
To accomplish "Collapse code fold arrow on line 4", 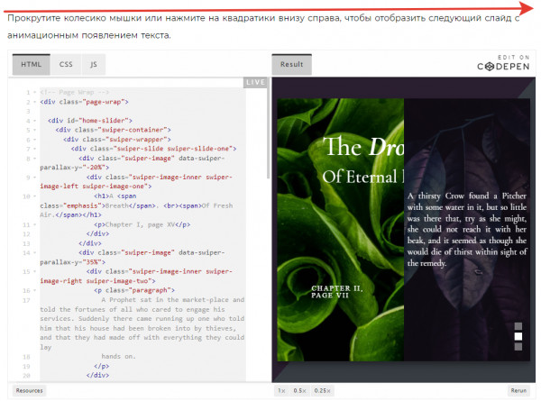I will coord(34,121).
